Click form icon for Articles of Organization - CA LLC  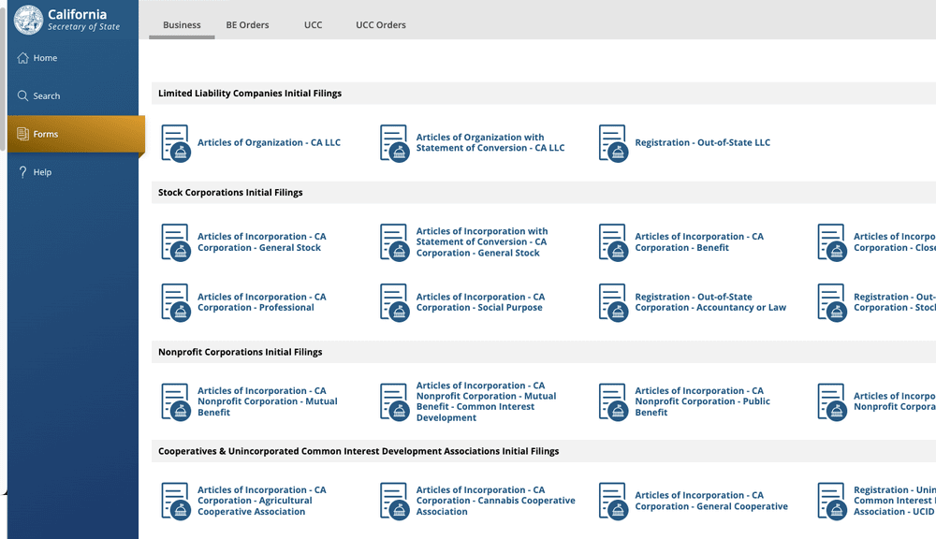click(x=176, y=143)
